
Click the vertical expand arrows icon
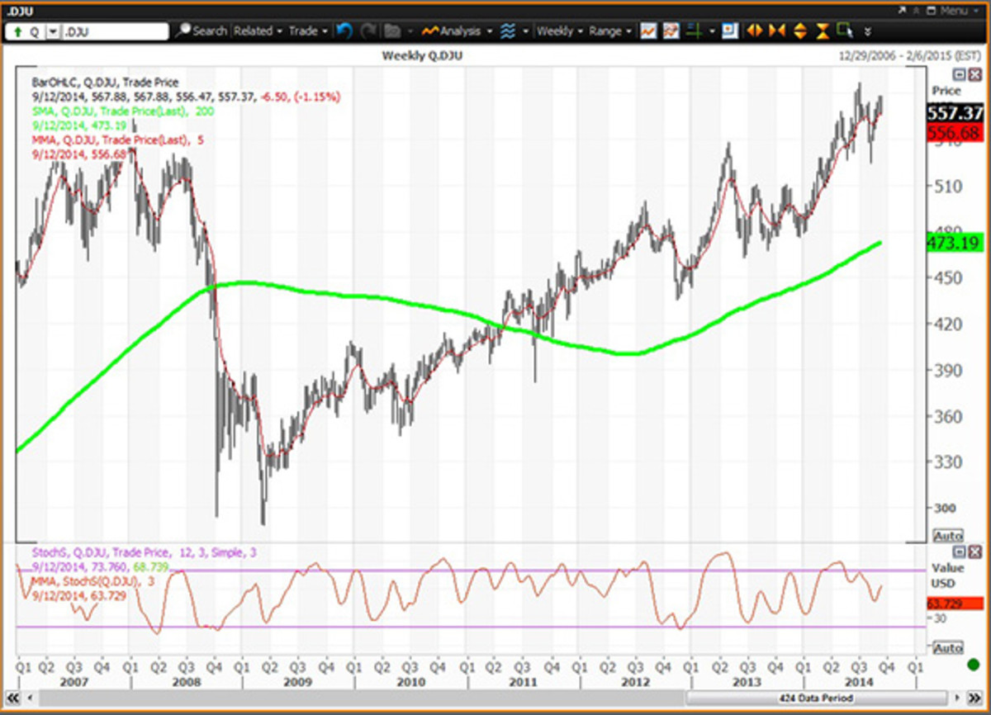[x=799, y=31]
